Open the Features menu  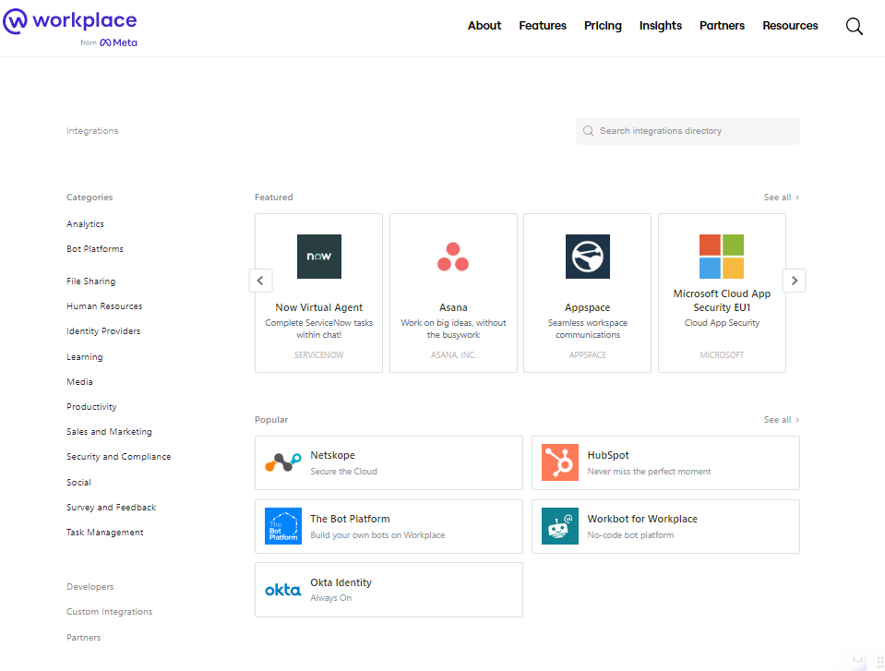(x=543, y=26)
